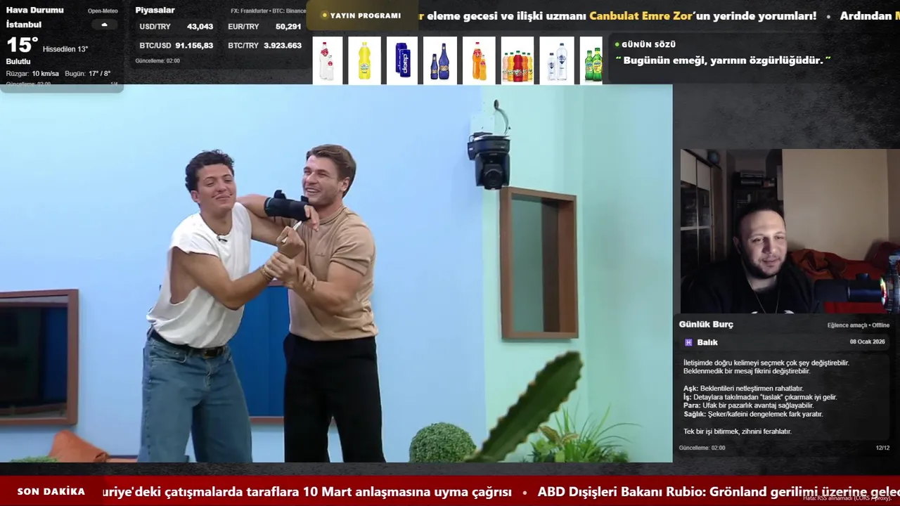This screenshot has width=900, height=506.
Task: Click the 'Rüzgar: 10 km/sa' wind value
Action: (x=32, y=74)
